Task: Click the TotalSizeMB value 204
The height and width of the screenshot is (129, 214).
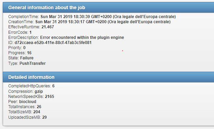Action: pos(37,112)
